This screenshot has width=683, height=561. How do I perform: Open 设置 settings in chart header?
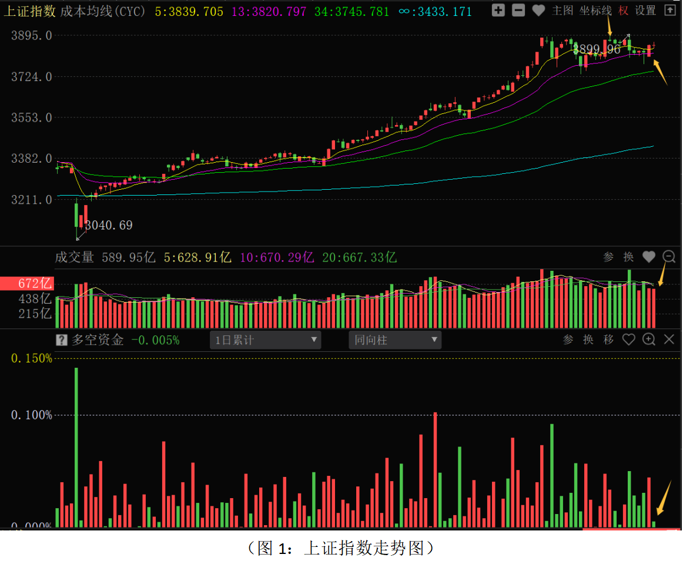tap(645, 11)
